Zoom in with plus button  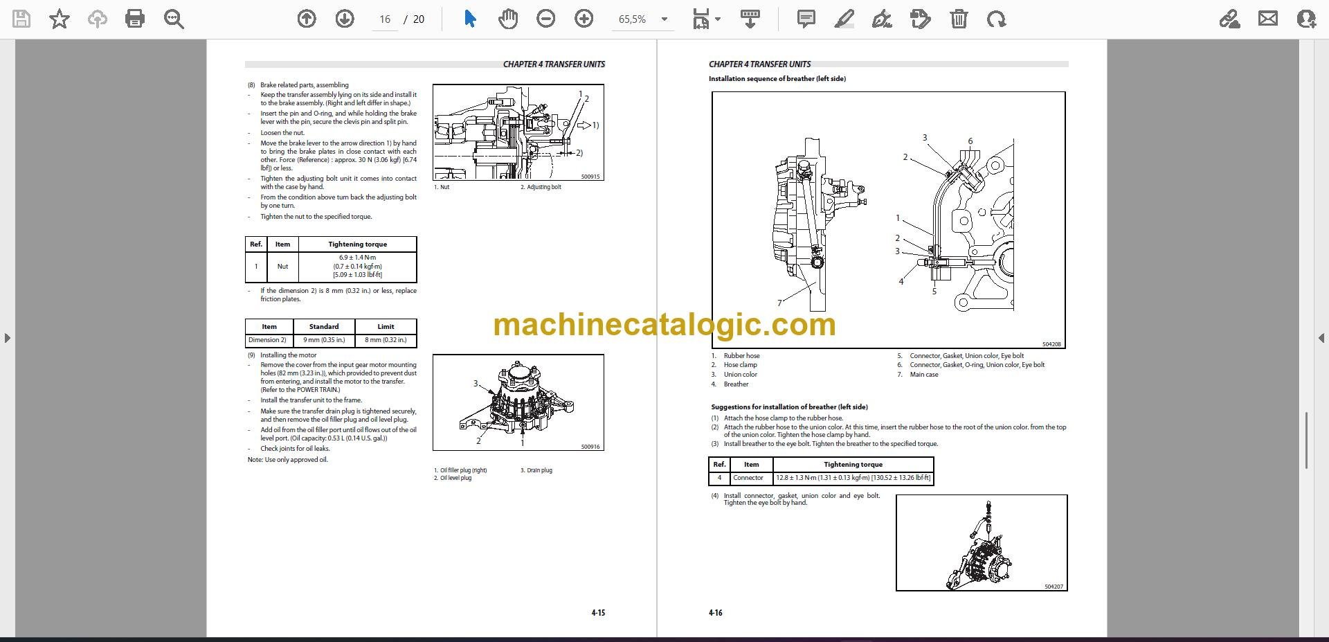[584, 19]
